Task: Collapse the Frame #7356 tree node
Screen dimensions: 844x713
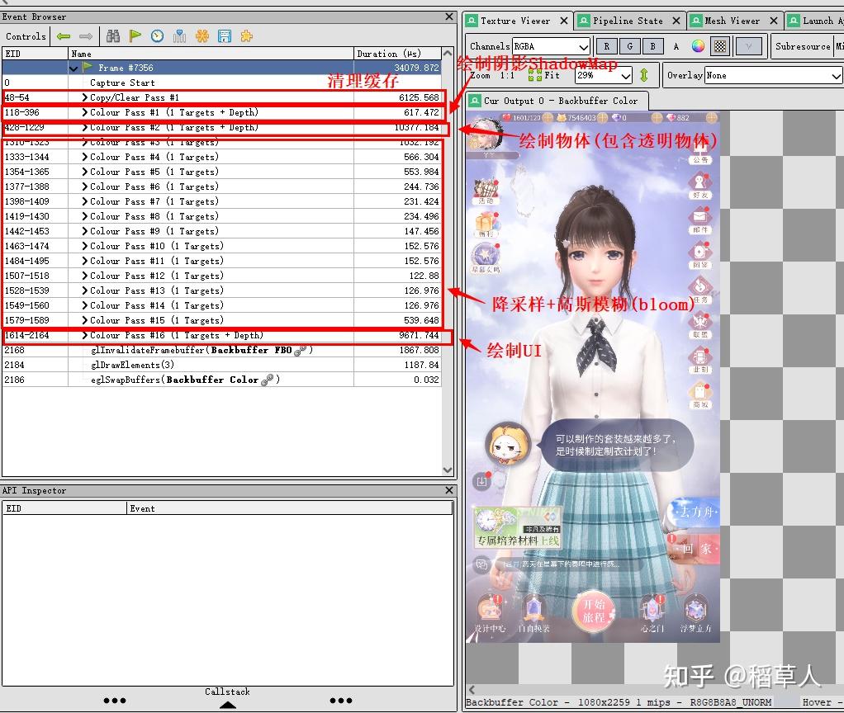Action: [x=73, y=68]
